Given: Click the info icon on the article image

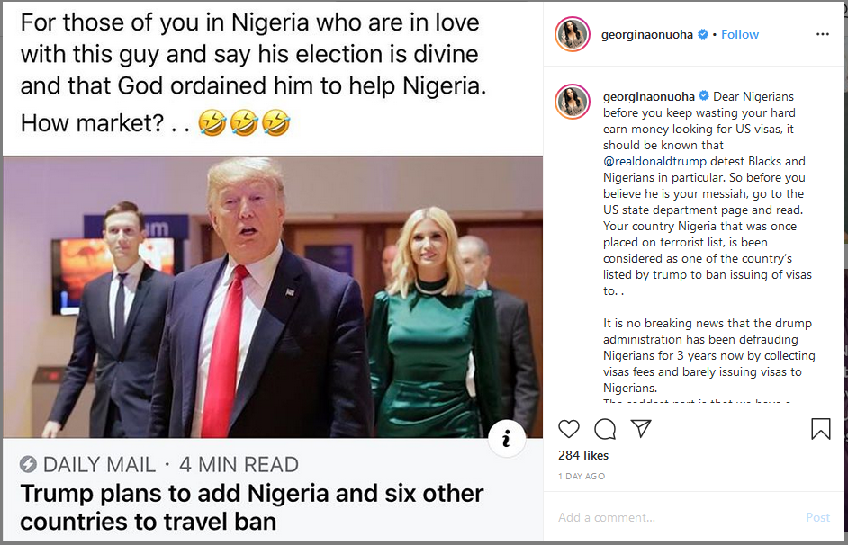Looking at the screenshot, I should tap(506, 438).
